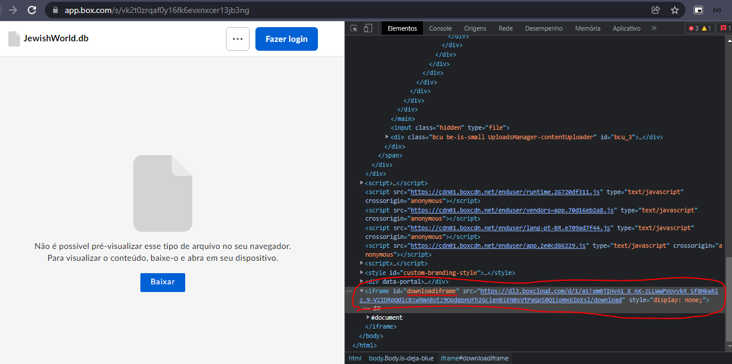This screenshot has height=364, width=732.
Task: Select the closing iframe tag line
Action: 380,326
